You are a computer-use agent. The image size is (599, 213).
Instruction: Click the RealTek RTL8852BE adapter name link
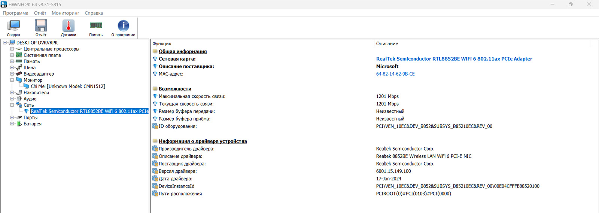[x=454, y=59]
